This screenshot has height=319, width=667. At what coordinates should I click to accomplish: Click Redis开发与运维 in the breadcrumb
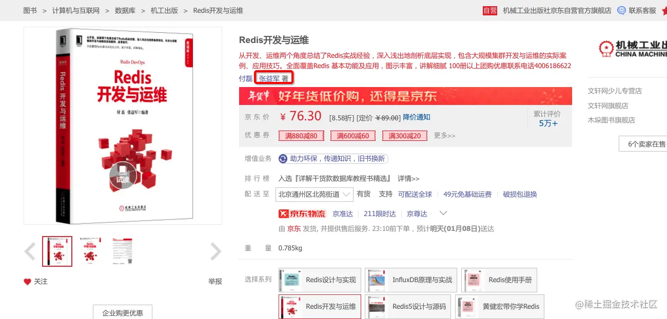[x=218, y=10]
